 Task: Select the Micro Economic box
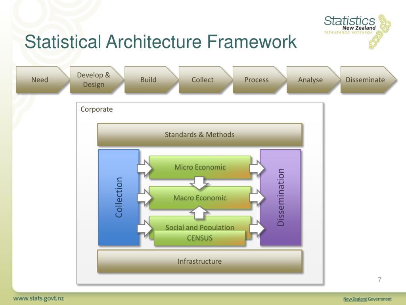click(200, 167)
